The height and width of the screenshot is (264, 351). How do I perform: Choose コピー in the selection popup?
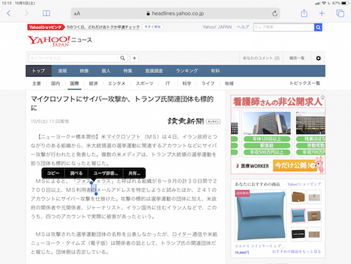53,173
